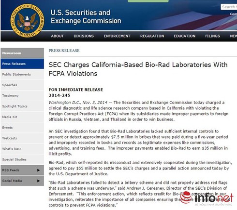Screen dimensions: 237x210
Task: Open the DIVISIONS navigation menu
Action: (84, 36)
